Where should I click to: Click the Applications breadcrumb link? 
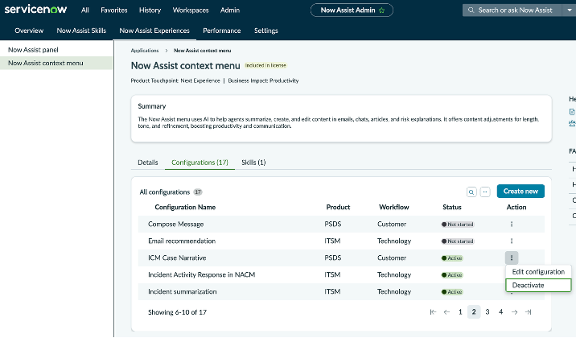click(145, 51)
